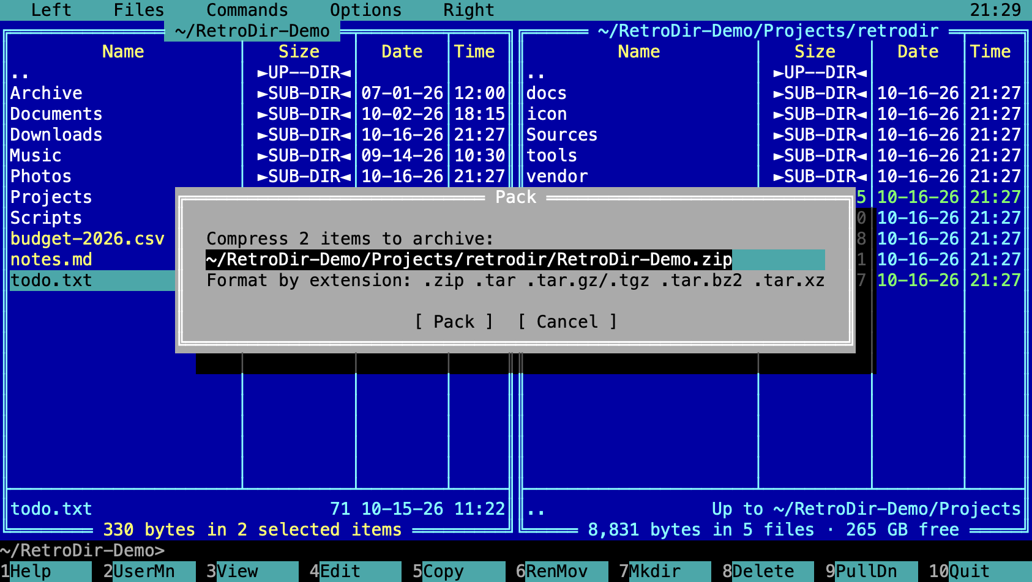Click the 2UserMn function key
Viewport: 1032px width, 582px height.
(x=149, y=571)
